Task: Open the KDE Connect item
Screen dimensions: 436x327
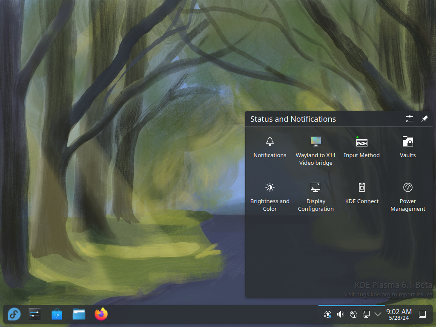Action: [361, 193]
